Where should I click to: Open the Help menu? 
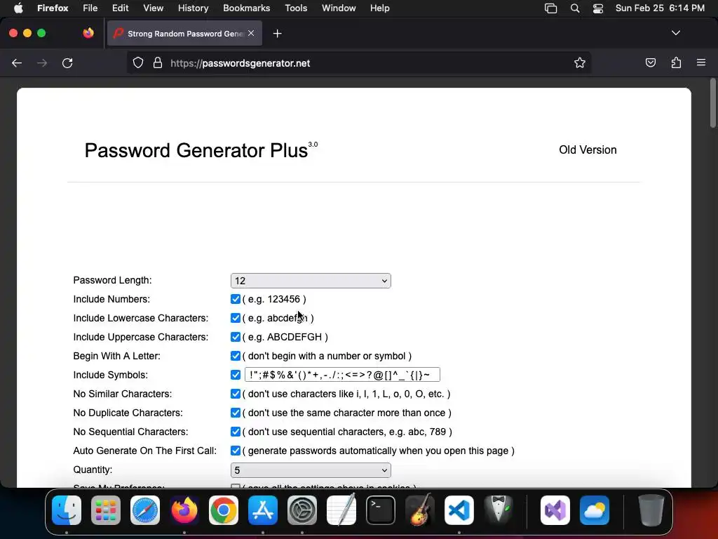click(x=379, y=8)
